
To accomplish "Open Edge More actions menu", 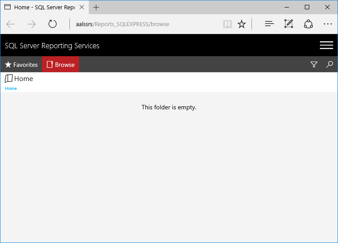I will point(328,24).
